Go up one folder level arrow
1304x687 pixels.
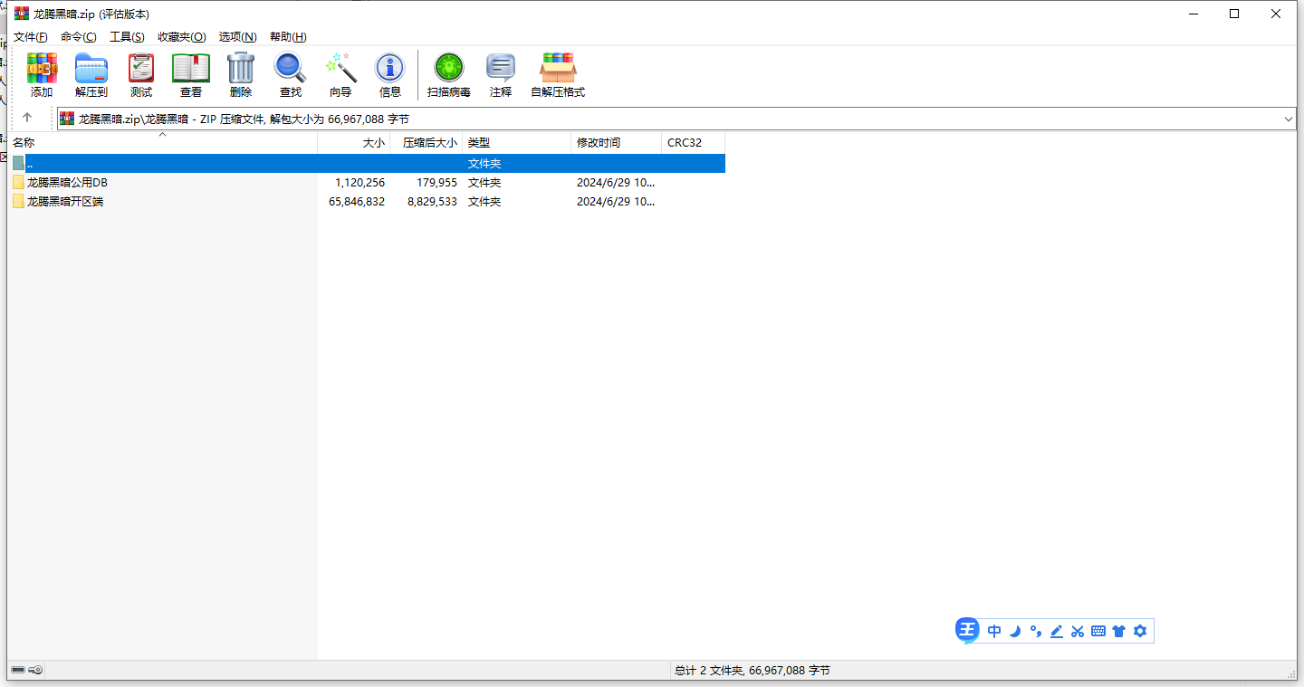pos(27,118)
